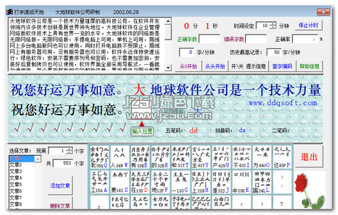Click the I key labeled 不43I
The height and width of the screenshot is (215, 338).
click(x=241, y=157)
